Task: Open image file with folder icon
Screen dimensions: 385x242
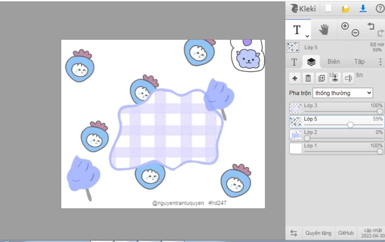Action: coord(346,9)
